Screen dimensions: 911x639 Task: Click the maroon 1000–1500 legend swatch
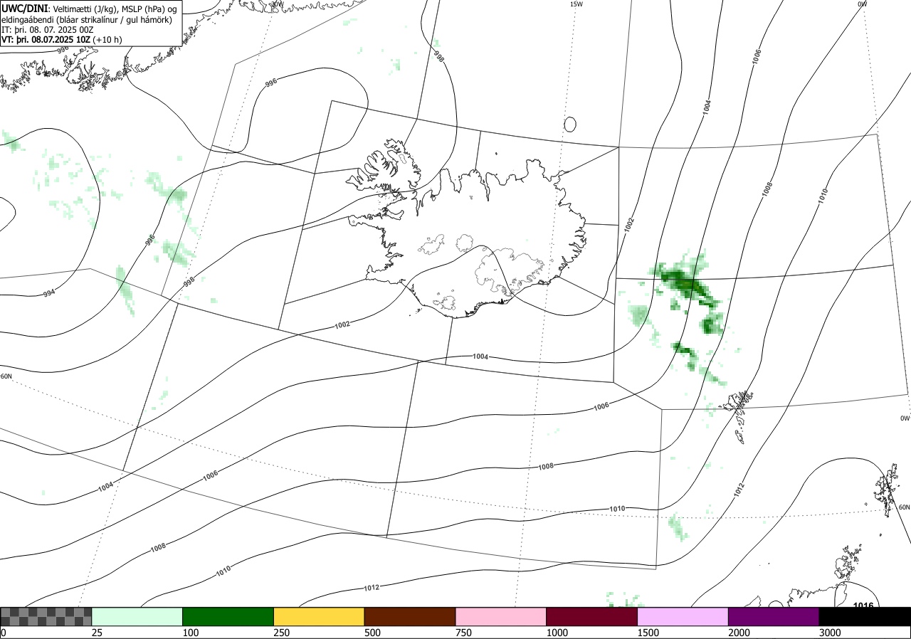coord(592,616)
